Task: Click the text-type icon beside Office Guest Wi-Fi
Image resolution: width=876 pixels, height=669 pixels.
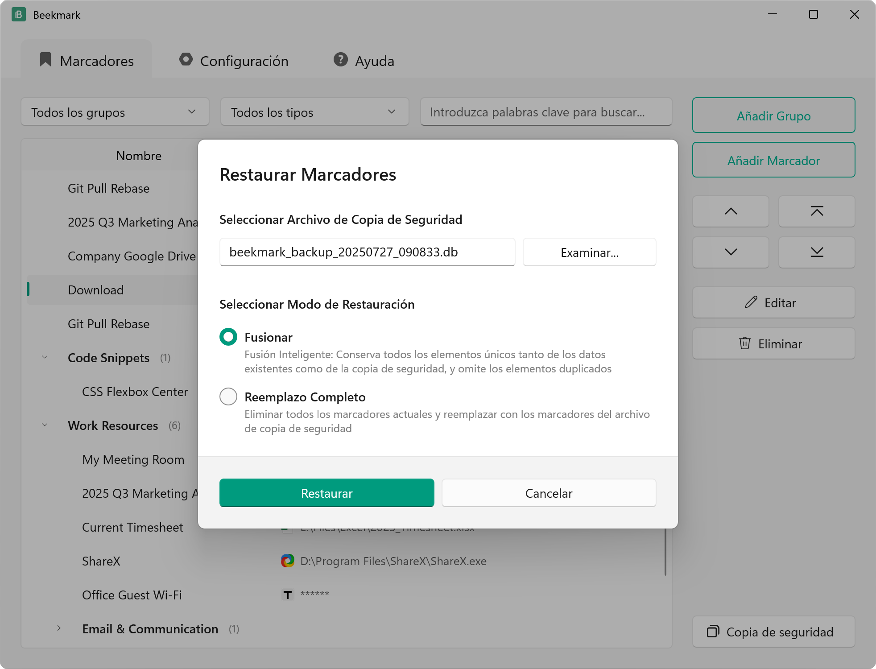Action: pyautogui.click(x=288, y=595)
